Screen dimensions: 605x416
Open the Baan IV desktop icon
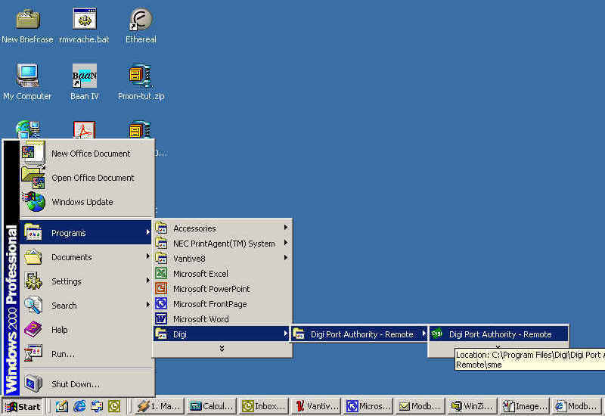click(x=84, y=76)
